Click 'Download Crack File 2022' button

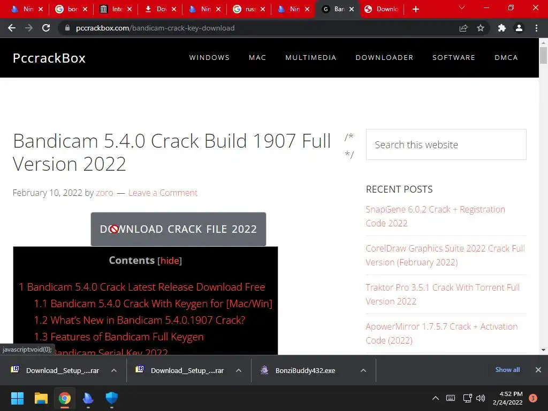[178, 229]
